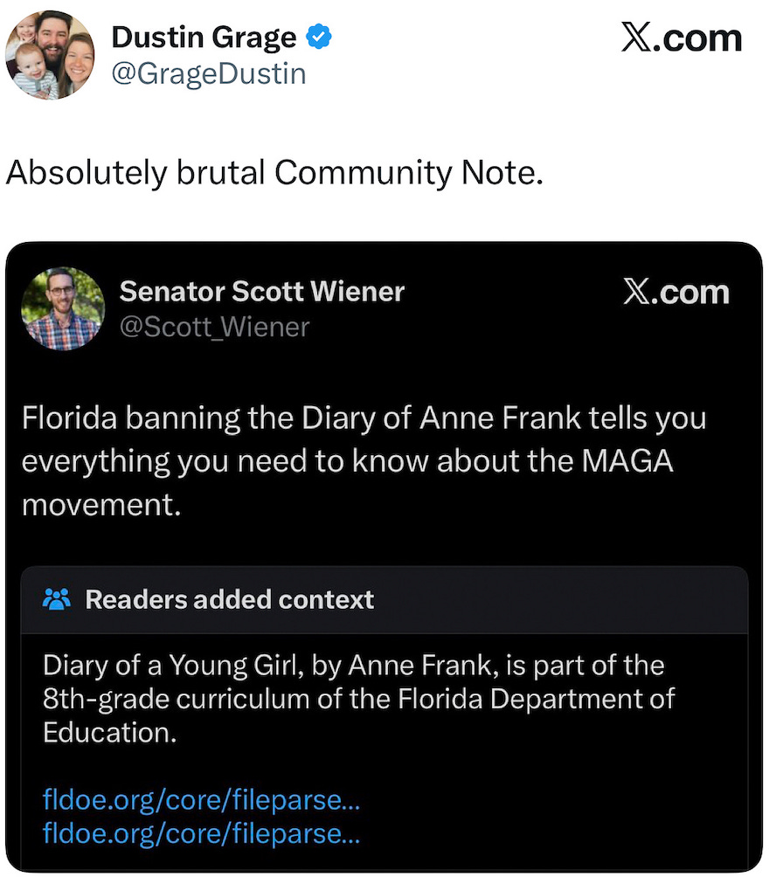
Task: Click the X.com logo on Dustin Grage's post
Action: point(681,38)
